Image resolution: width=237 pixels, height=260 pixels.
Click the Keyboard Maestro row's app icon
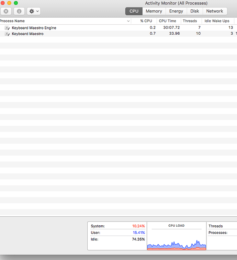tap(7, 34)
